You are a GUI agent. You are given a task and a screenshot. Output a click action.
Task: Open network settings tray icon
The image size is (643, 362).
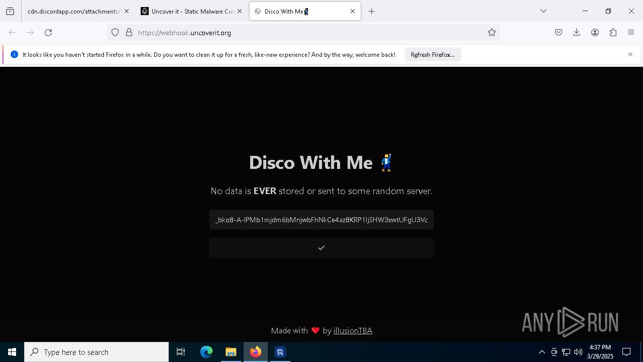[x=566, y=352]
